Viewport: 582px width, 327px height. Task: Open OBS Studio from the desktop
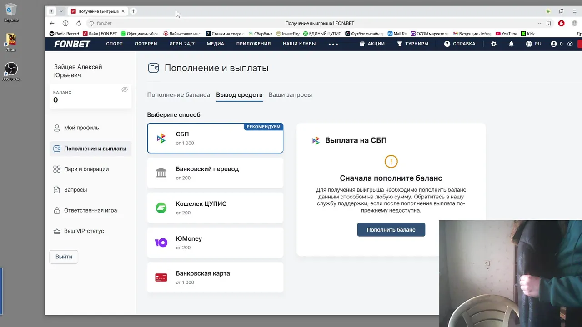pos(11,69)
